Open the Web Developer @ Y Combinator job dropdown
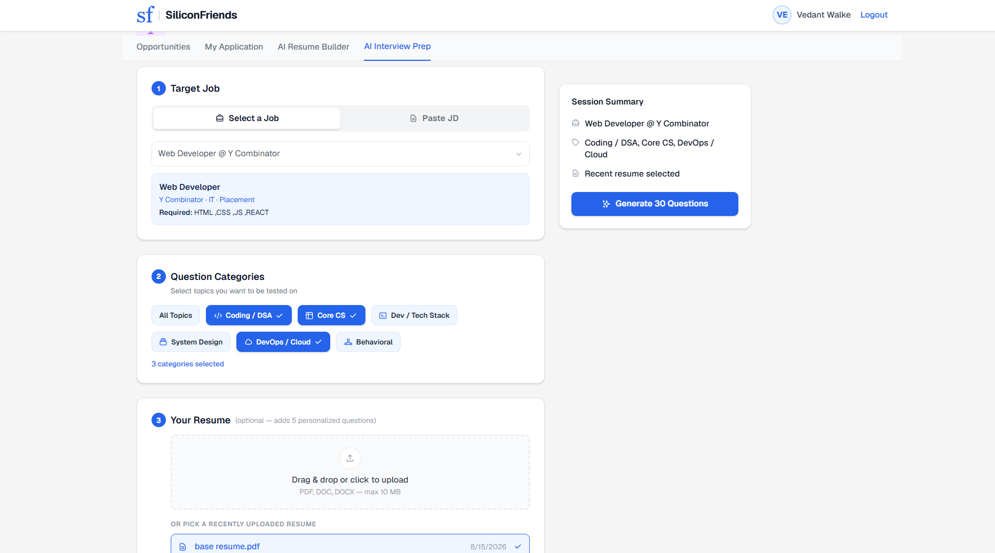This screenshot has width=995, height=553. click(x=340, y=154)
